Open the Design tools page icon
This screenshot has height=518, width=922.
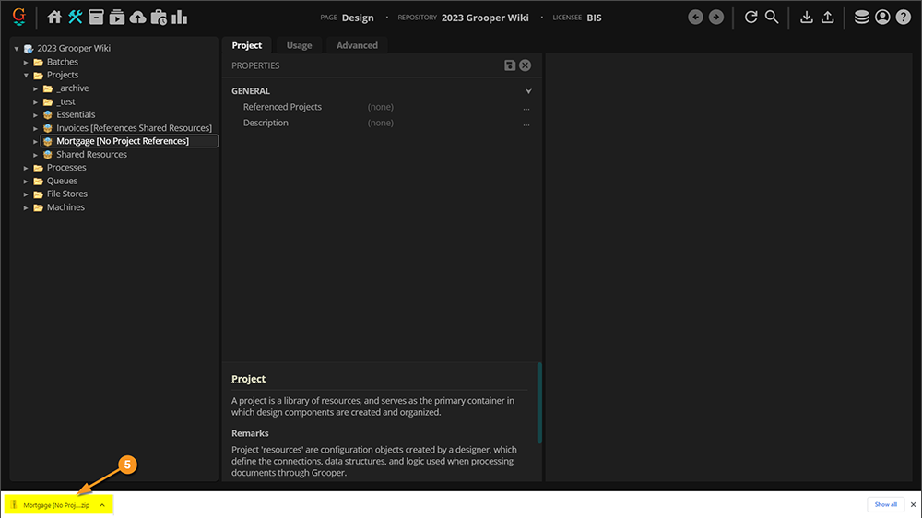(x=75, y=17)
